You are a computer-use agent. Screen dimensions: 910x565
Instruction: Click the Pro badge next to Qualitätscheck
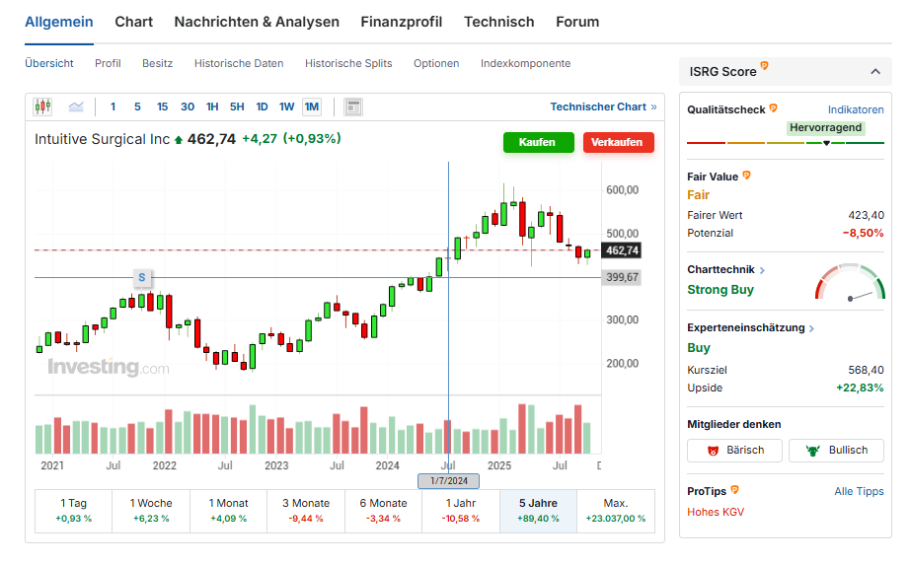coord(774,108)
